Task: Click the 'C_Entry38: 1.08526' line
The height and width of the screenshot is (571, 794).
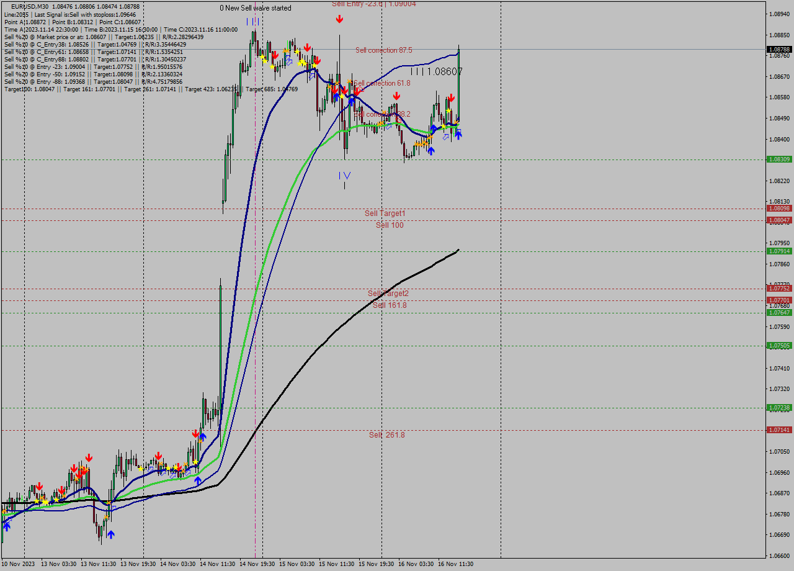Action: tap(95, 44)
